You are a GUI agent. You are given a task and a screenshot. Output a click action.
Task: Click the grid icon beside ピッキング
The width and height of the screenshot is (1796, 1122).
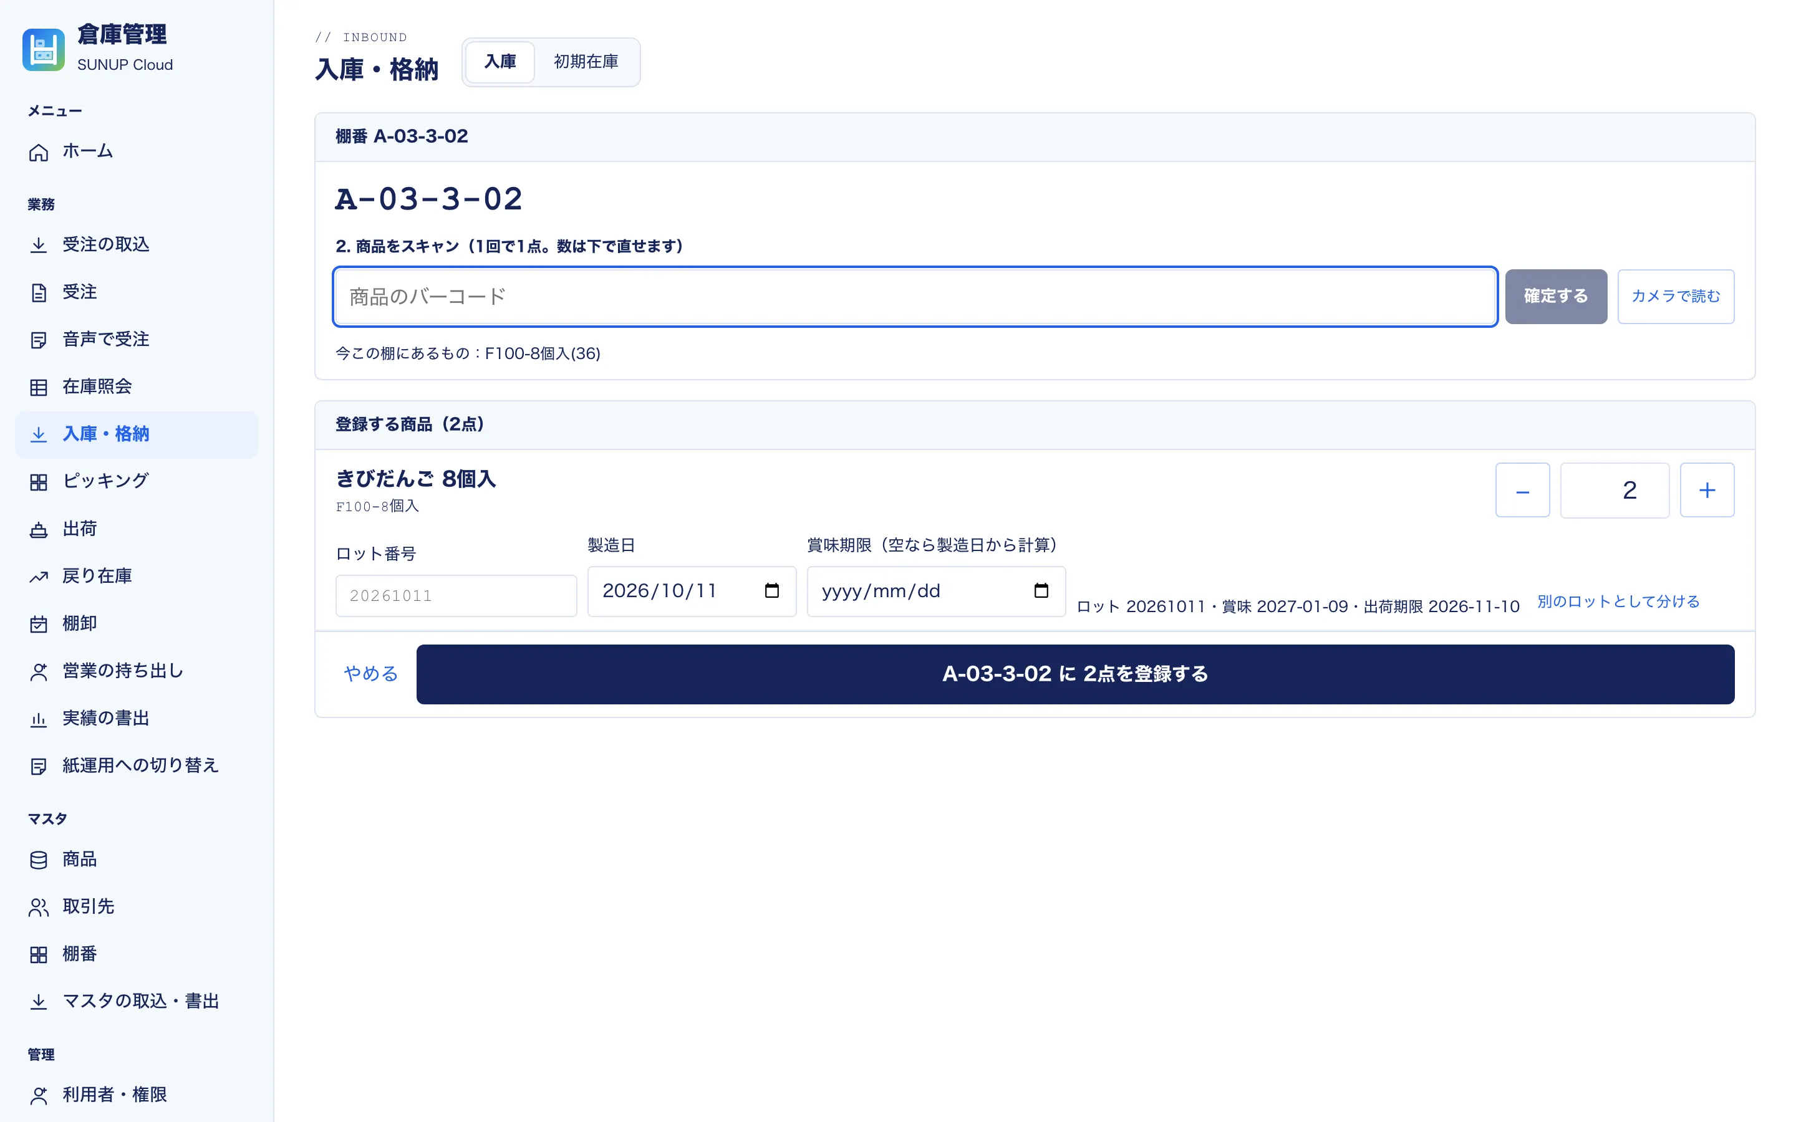pos(39,482)
